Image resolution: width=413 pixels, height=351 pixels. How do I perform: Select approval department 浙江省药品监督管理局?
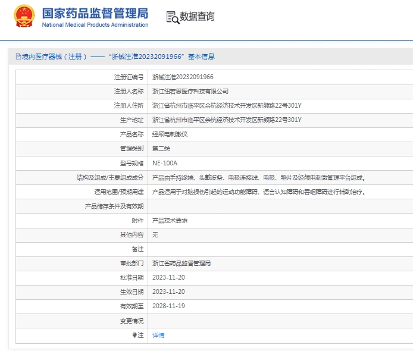182,264
